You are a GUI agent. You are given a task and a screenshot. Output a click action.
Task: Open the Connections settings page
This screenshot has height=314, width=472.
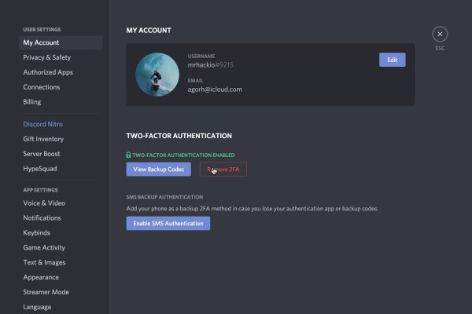click(42, 87)
